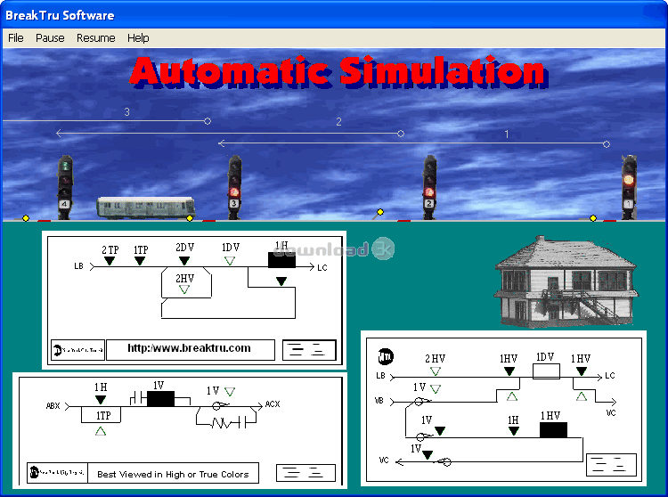Click the 1DV box in the right diagram
This screenshot has height=497, width=668.
pyautogui.click(x=545, y=370)
